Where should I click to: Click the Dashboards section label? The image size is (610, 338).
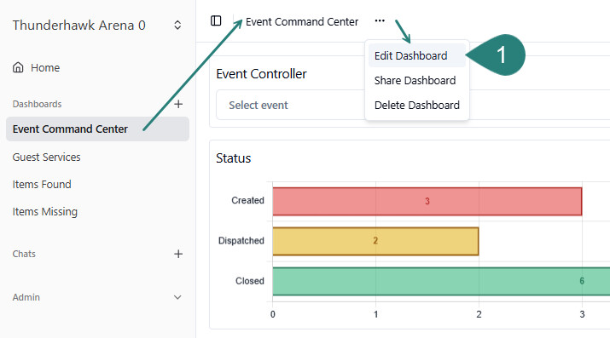[37, 104]
